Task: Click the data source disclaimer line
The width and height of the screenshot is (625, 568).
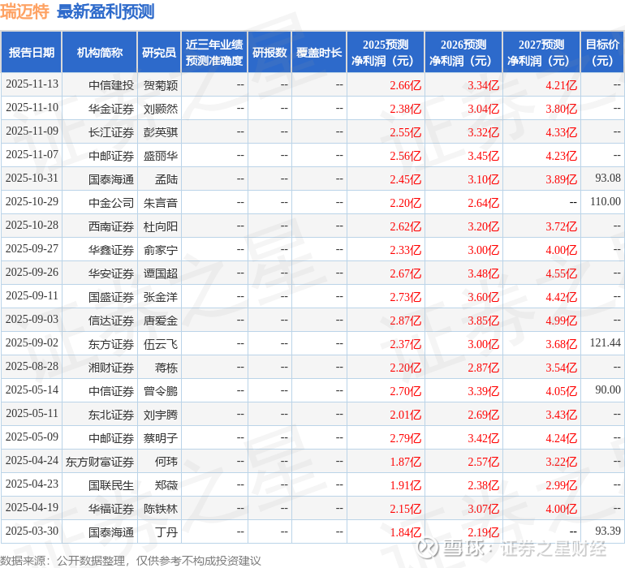Action: point(131,561)
